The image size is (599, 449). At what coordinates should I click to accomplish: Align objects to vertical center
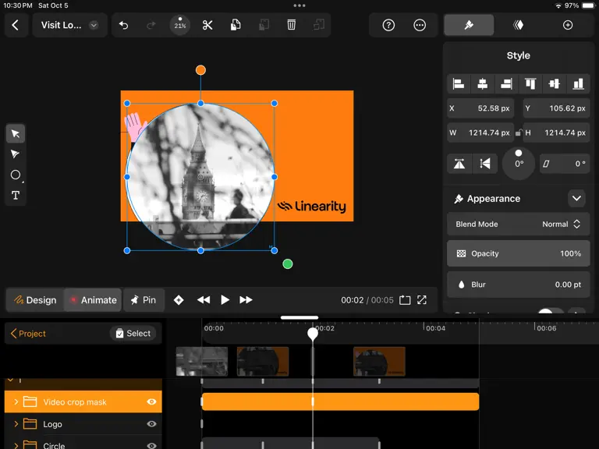pos(555,83)
